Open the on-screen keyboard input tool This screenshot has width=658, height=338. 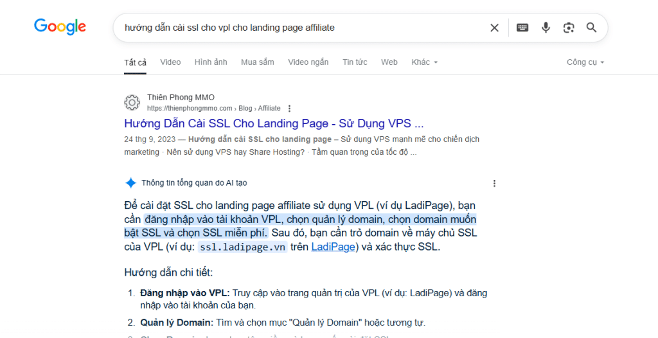click(522, 28)
